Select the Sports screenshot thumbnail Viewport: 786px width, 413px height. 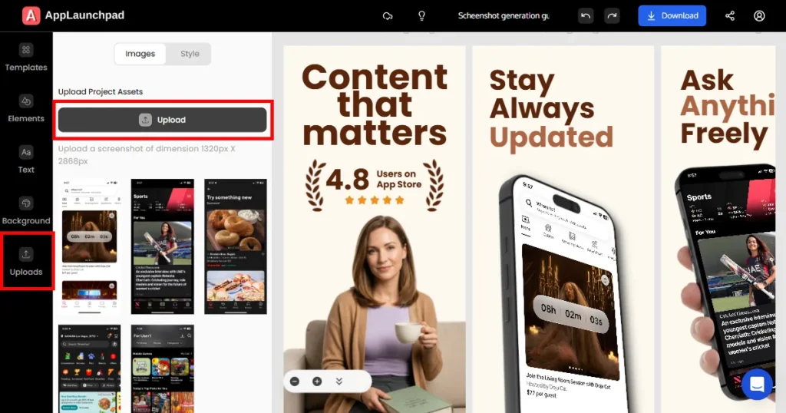[163, 246]
